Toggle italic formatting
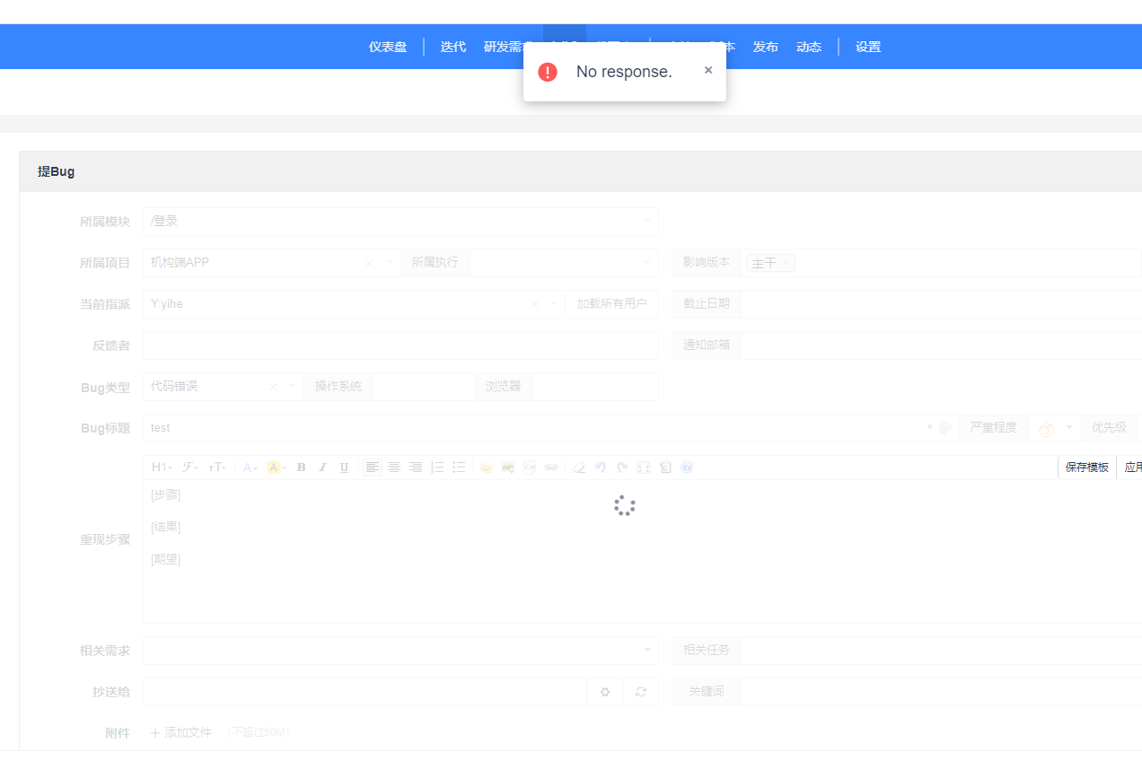The width and height of the screenshot is (1142, 769). (x=323, y=468)
